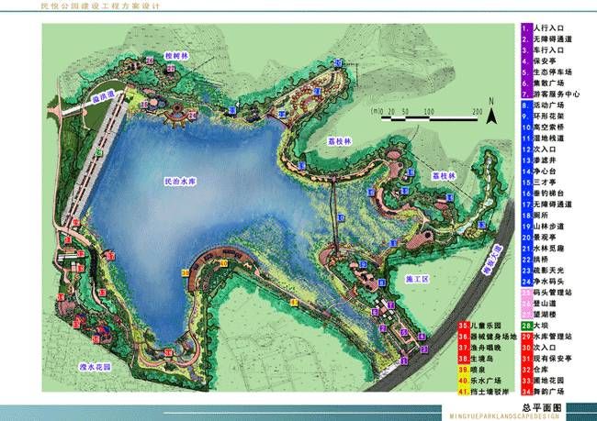Click legend entry 现有保安亭

546,359
